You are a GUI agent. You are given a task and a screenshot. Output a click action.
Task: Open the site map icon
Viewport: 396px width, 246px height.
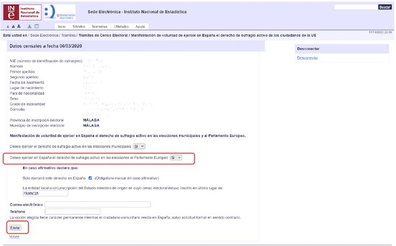pyautogui.click(x=29, y=26)
